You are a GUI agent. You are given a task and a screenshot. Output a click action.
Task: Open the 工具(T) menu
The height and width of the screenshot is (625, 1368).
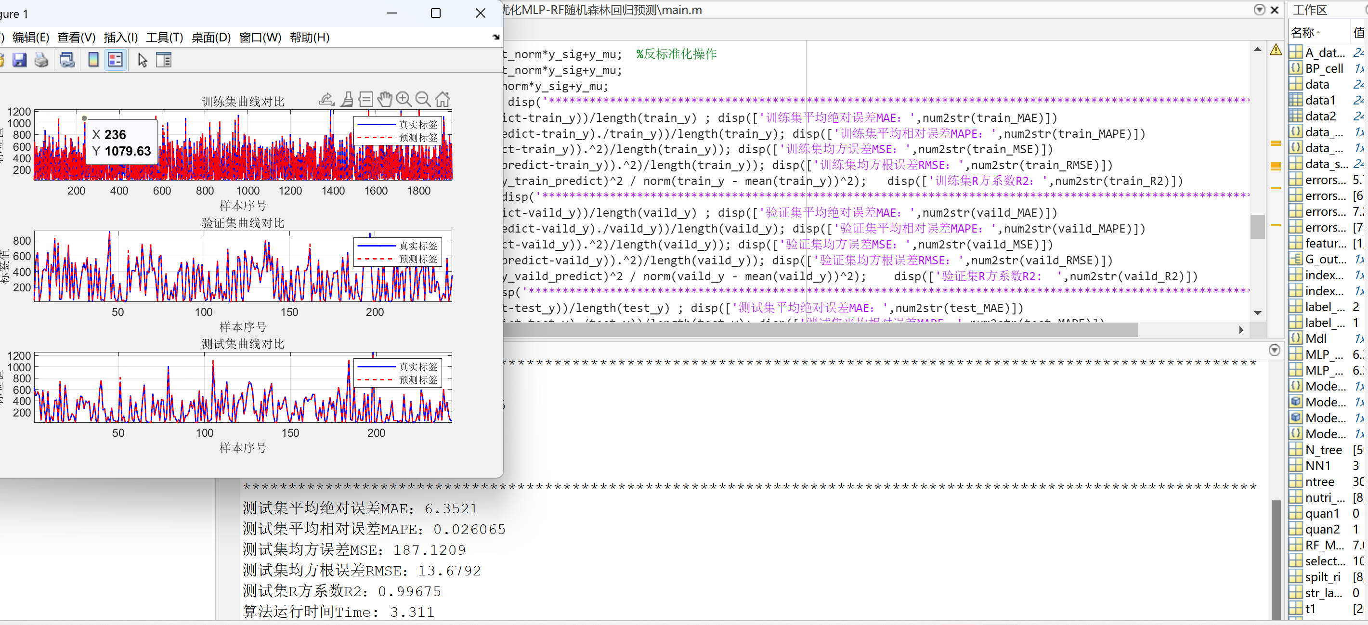[164, 37]
